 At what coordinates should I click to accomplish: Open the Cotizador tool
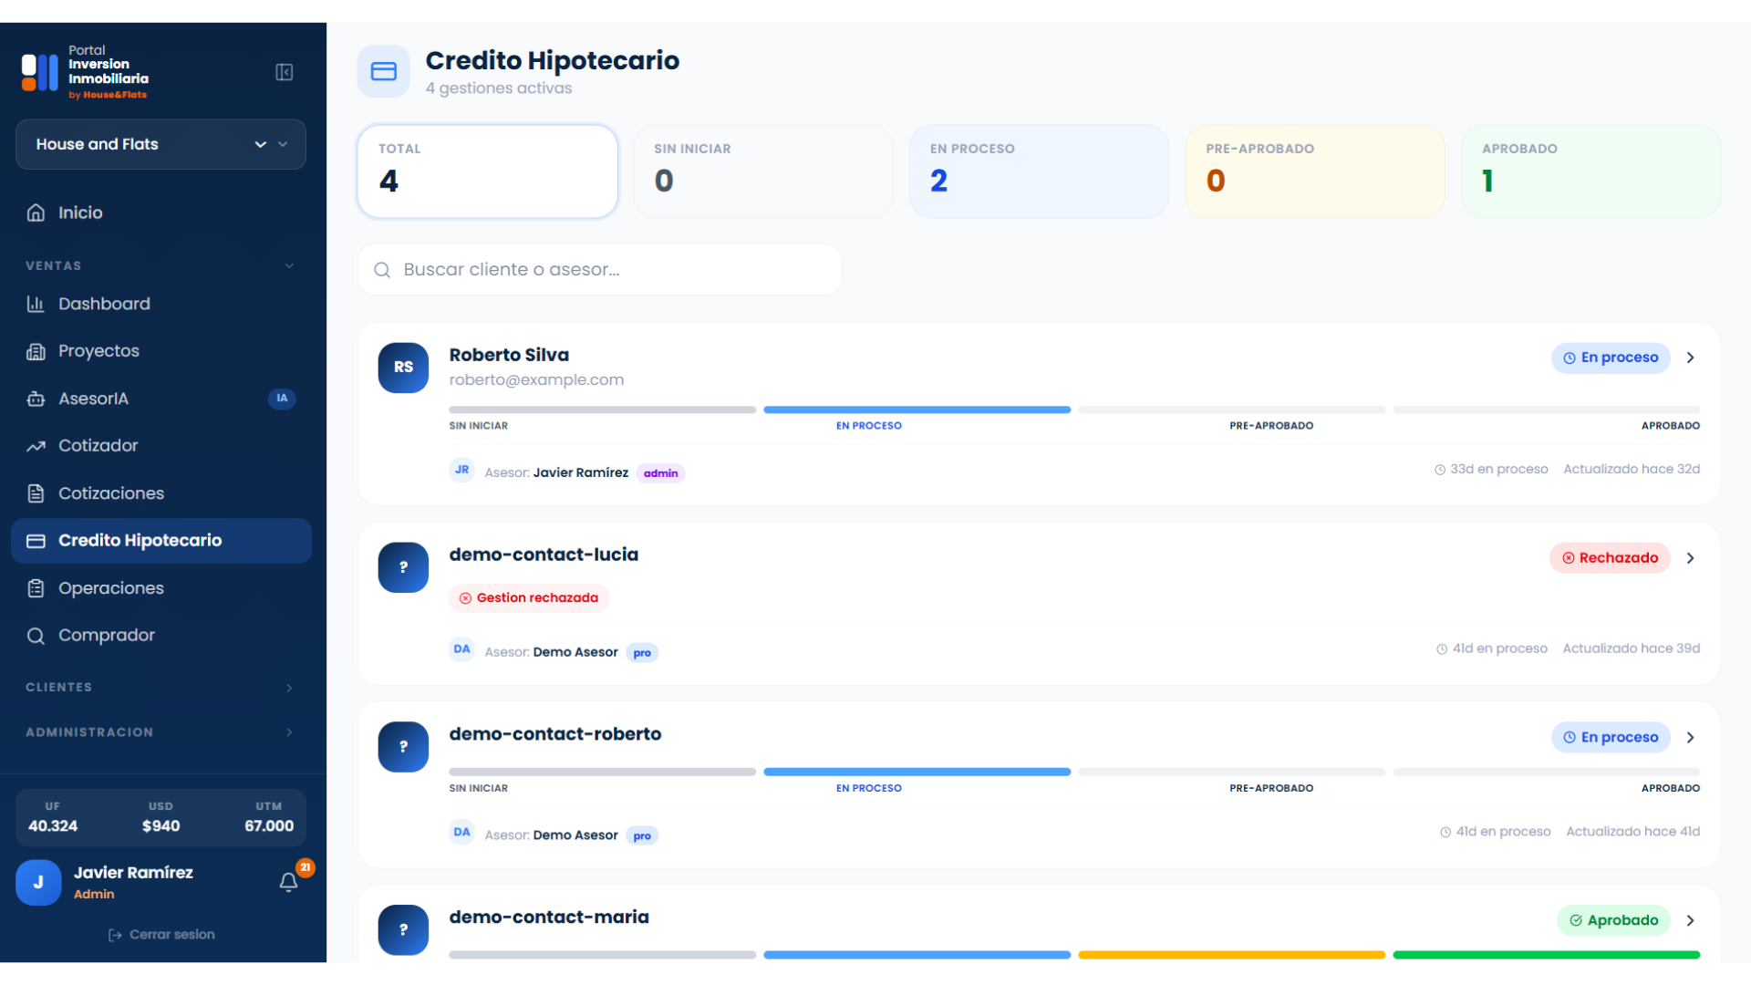[x=98, y=446]
